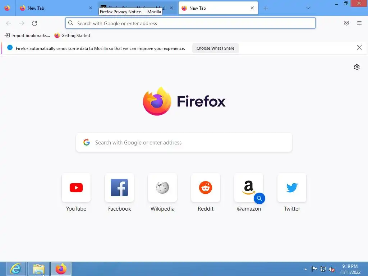This screenshot has width=368, height=276.
Task: Click the Firefox taskbar button
Action: [x=61, y=269]
